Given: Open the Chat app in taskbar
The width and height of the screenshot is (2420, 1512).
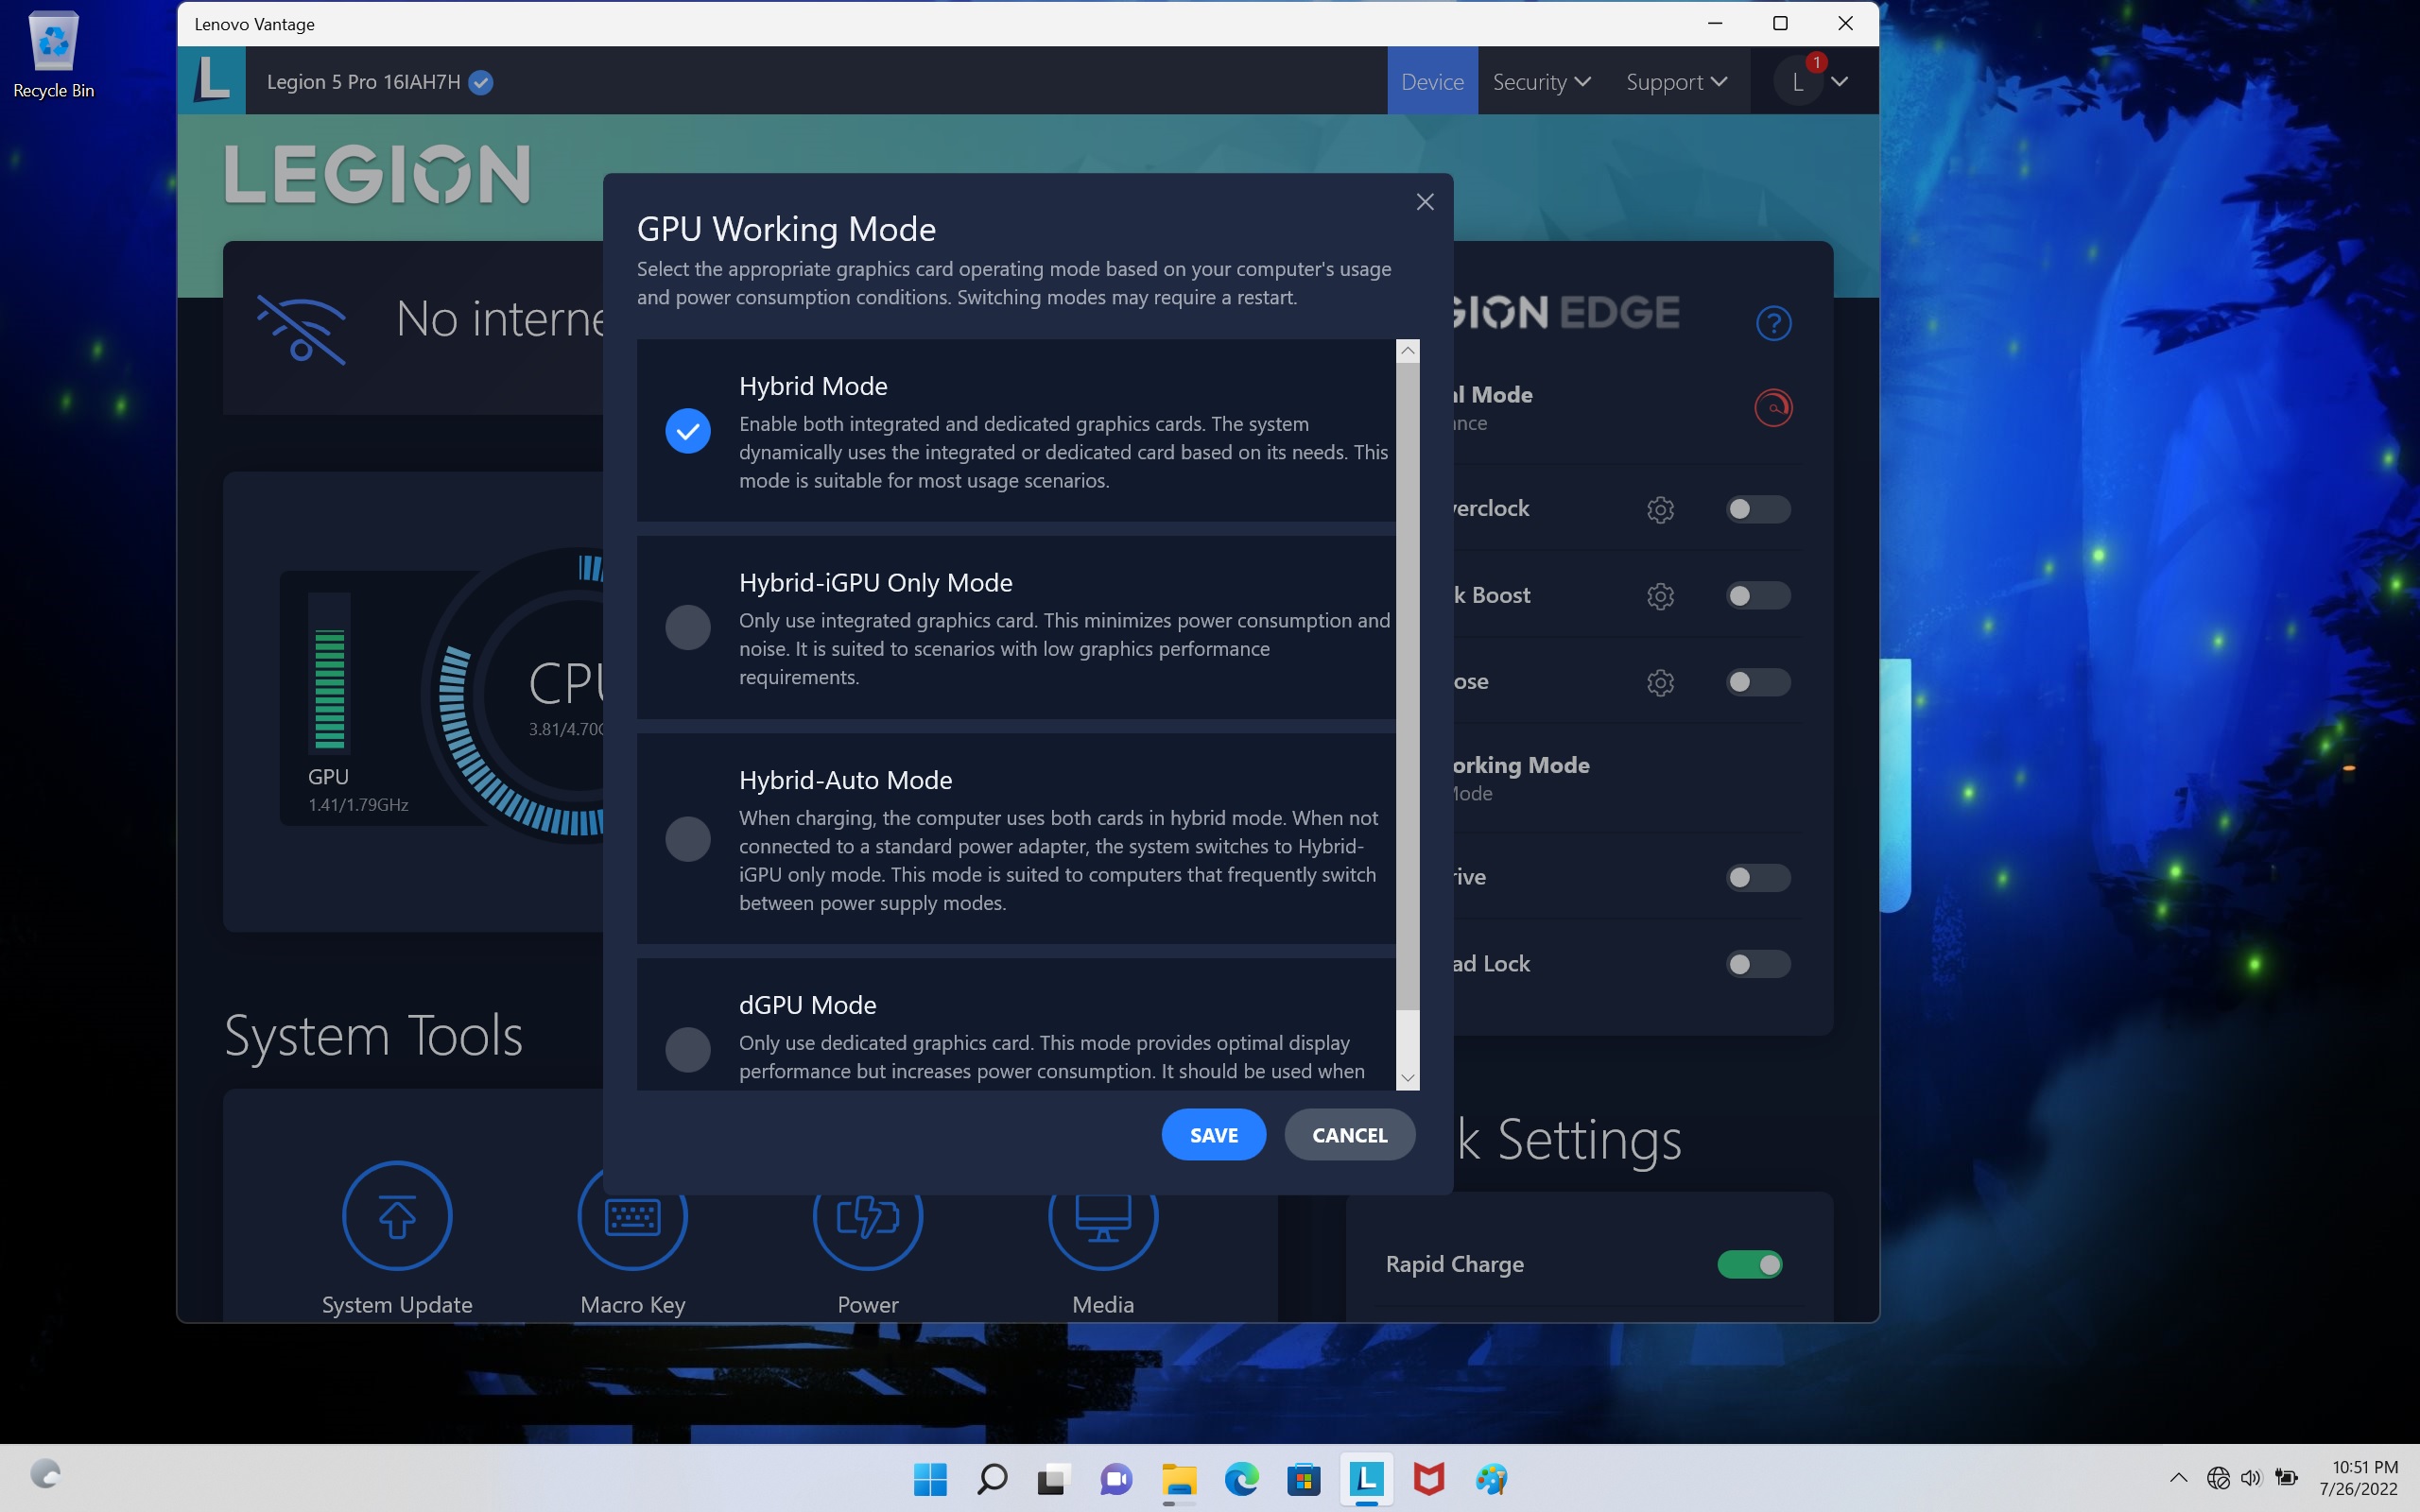Looking at the screenshot, I should tap(1116, 1478).
